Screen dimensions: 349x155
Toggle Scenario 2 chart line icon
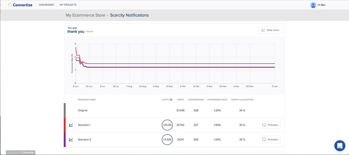tap(71, 139)
